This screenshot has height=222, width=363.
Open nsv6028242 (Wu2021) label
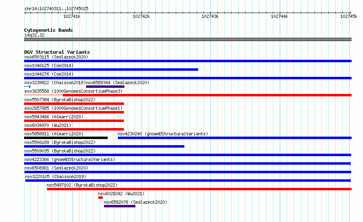click(121, 194)
